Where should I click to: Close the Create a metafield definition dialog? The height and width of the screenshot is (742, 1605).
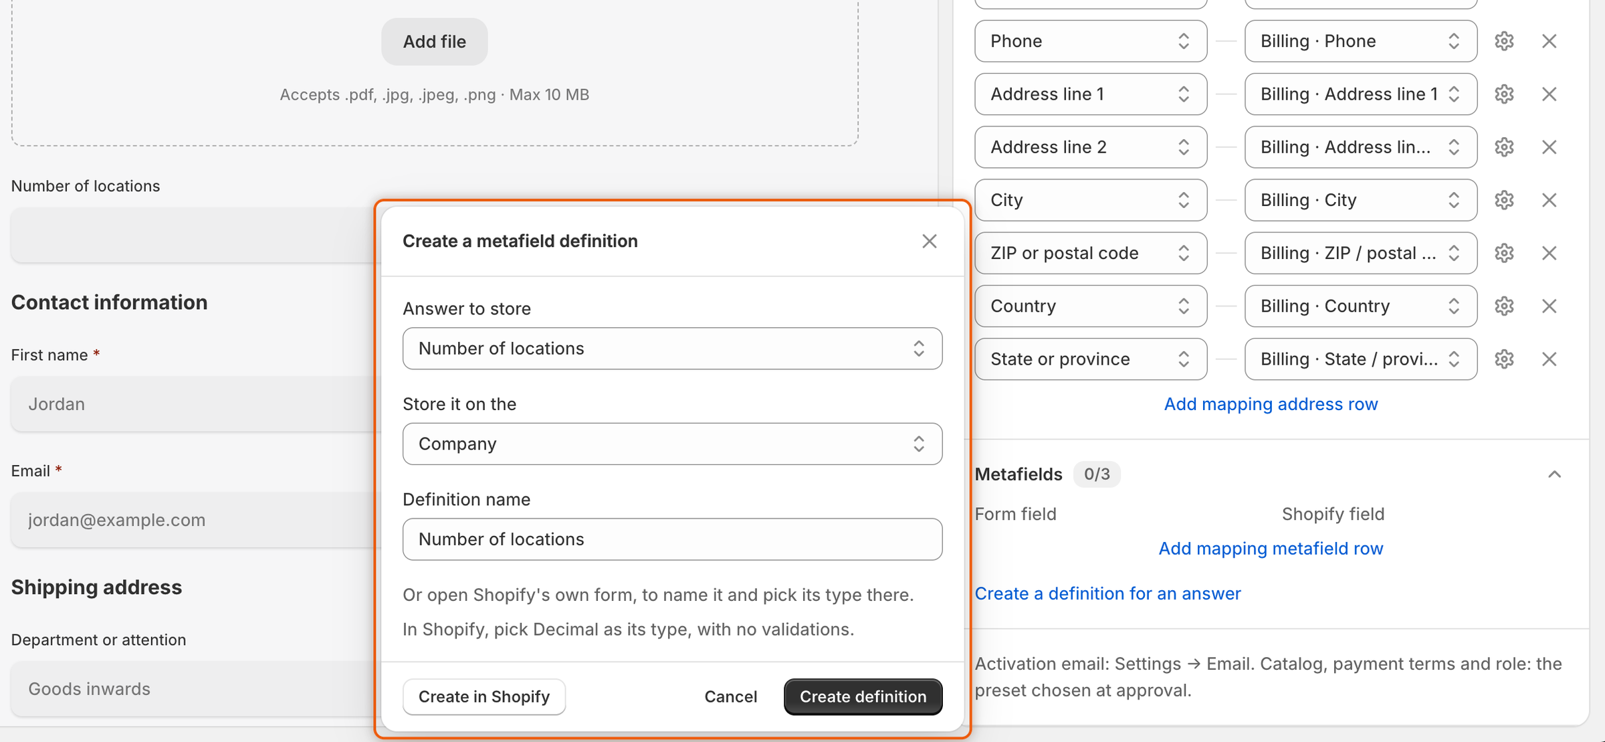pyautogui.click(x=929, y=241)
